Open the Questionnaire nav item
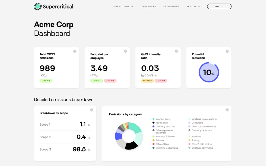Viewport: 266px width, 166px height. [x=123, y=6]
